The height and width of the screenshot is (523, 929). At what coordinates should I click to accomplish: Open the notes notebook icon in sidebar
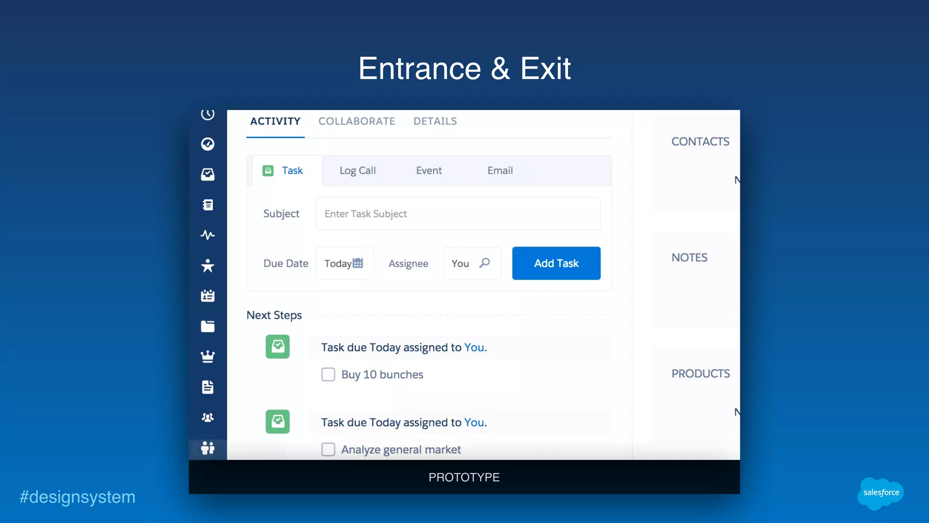pos(208,205)
